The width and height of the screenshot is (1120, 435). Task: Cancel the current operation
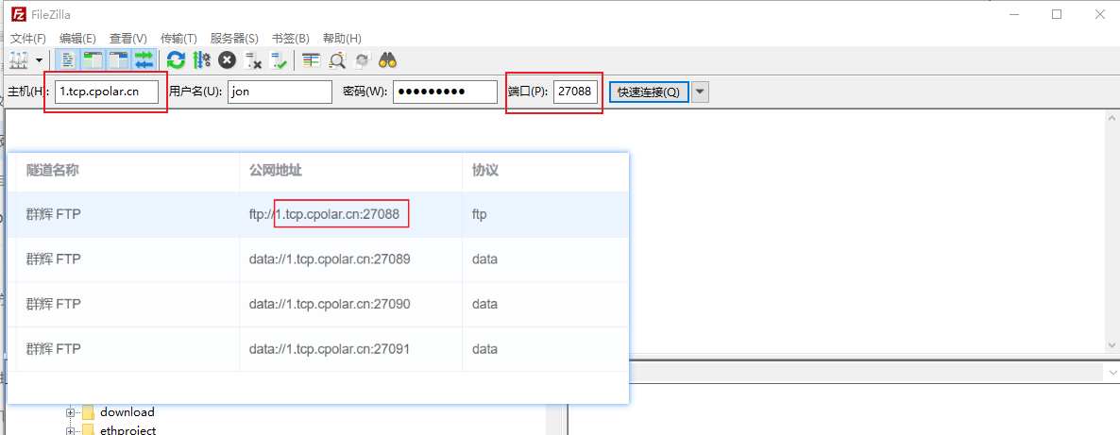pyautogui.click(x=228, y=60)
